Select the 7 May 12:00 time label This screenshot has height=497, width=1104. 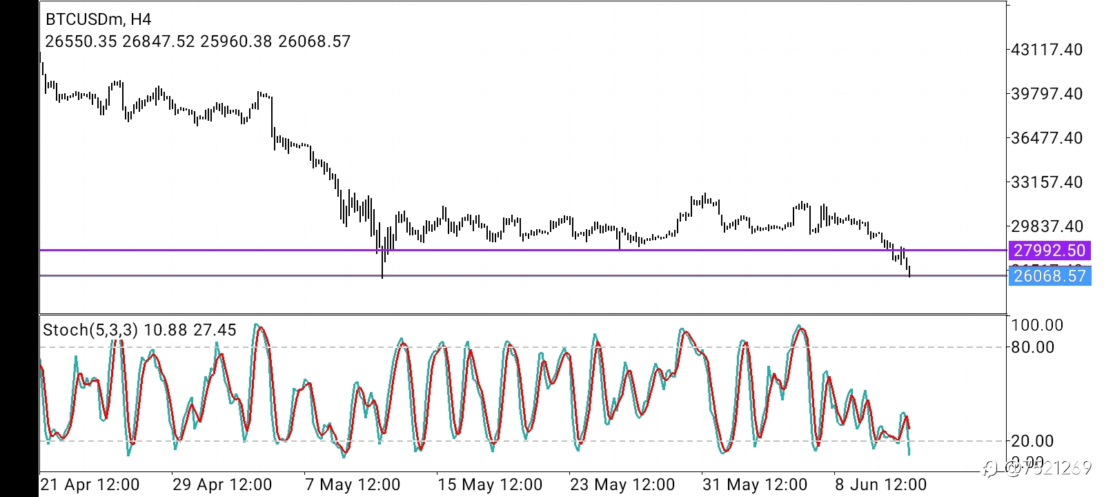(353, 485)
